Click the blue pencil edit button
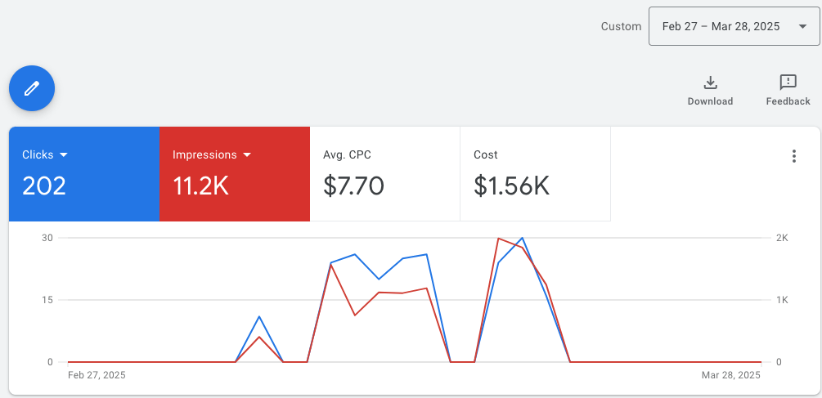This screenshot has width=822, height=398. tap(32, 88)
